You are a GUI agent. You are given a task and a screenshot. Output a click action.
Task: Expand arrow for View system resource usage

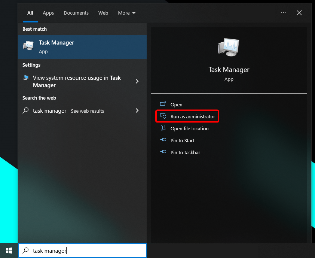pos(137,81)
